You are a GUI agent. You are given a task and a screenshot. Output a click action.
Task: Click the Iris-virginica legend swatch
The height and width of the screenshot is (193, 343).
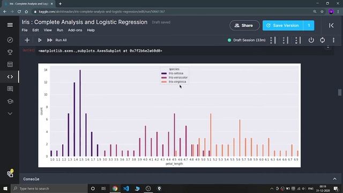coord(164,81)
